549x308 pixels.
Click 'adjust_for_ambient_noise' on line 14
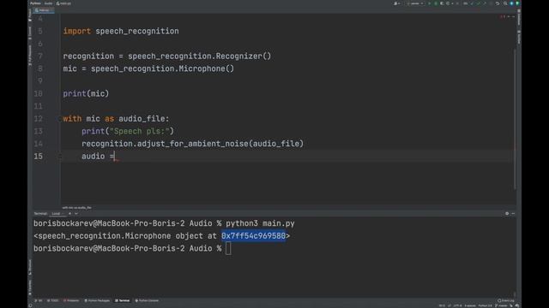point(192,144)
